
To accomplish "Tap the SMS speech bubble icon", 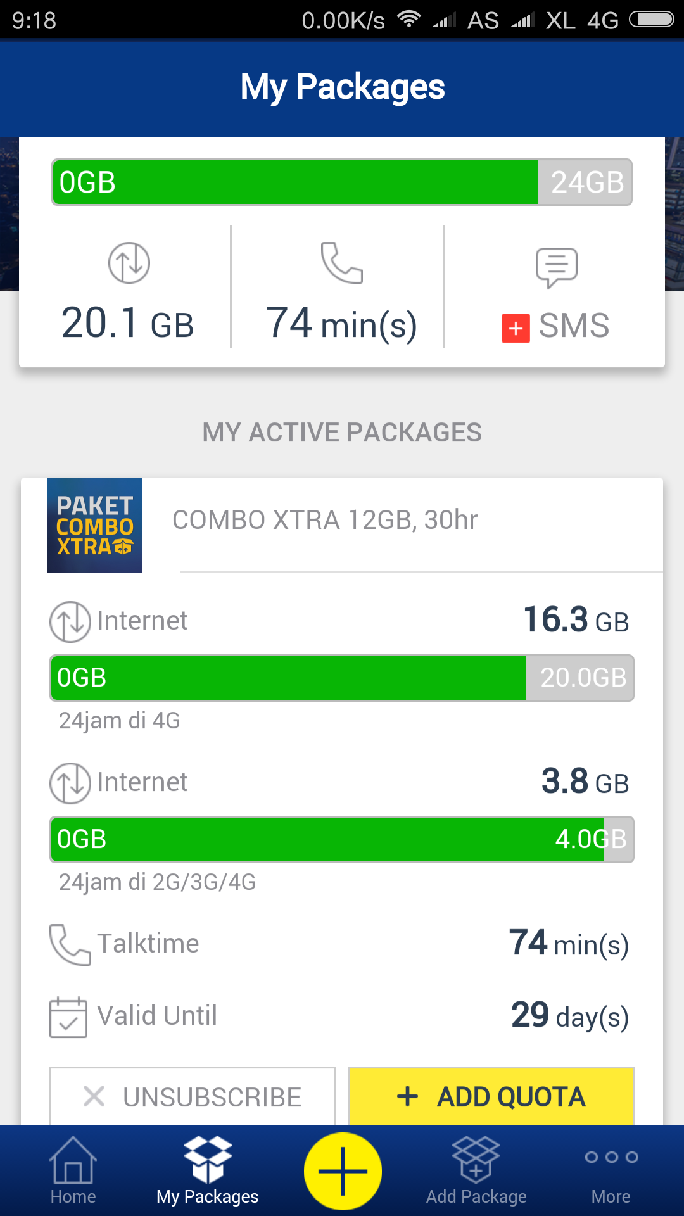I will tap(556, 267).
